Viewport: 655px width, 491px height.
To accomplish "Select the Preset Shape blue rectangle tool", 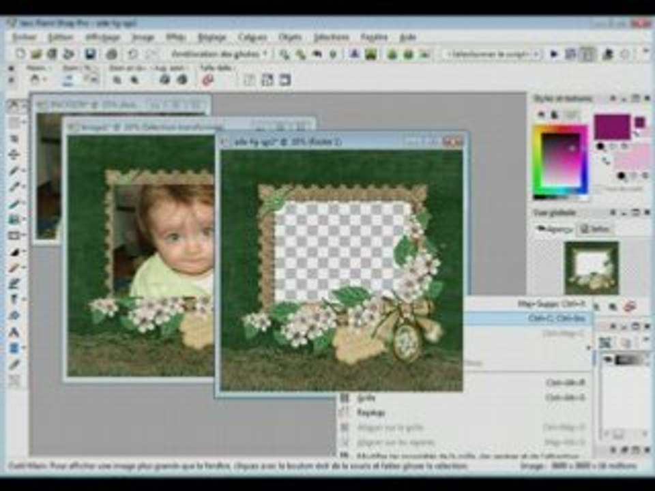I will (x=14, y=348).
